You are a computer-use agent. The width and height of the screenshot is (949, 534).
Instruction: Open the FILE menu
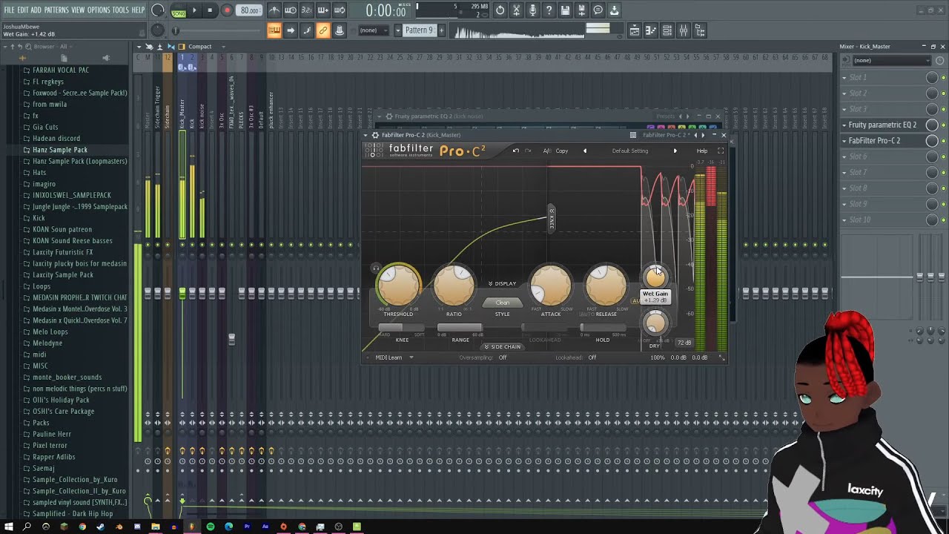click(9, 10)
